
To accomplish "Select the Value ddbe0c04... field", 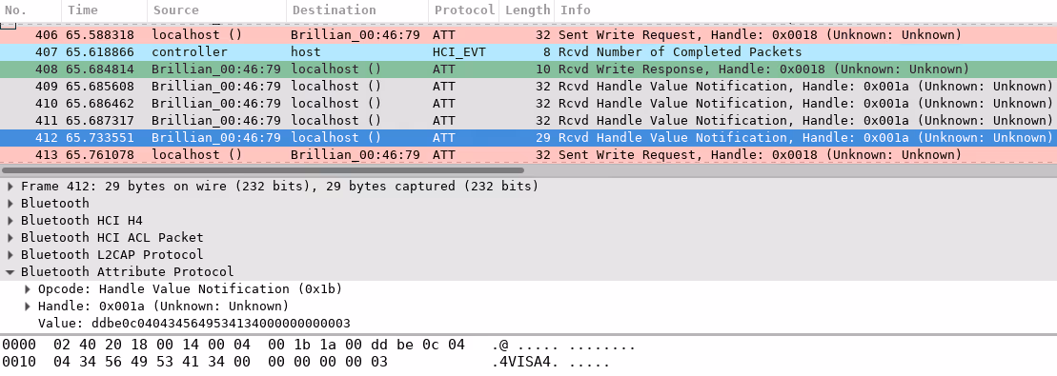I will [x=194, y=324].
